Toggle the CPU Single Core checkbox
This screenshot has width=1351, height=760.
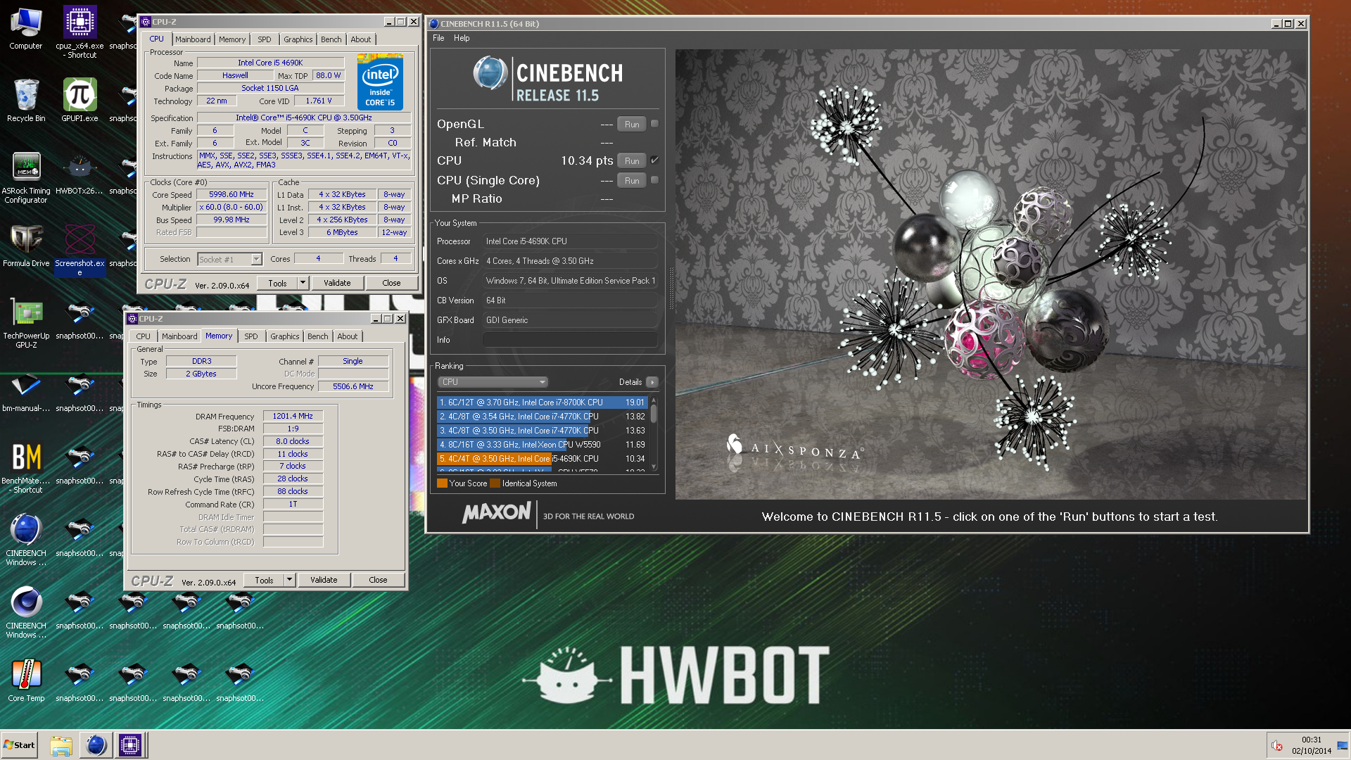click(654, 180)
